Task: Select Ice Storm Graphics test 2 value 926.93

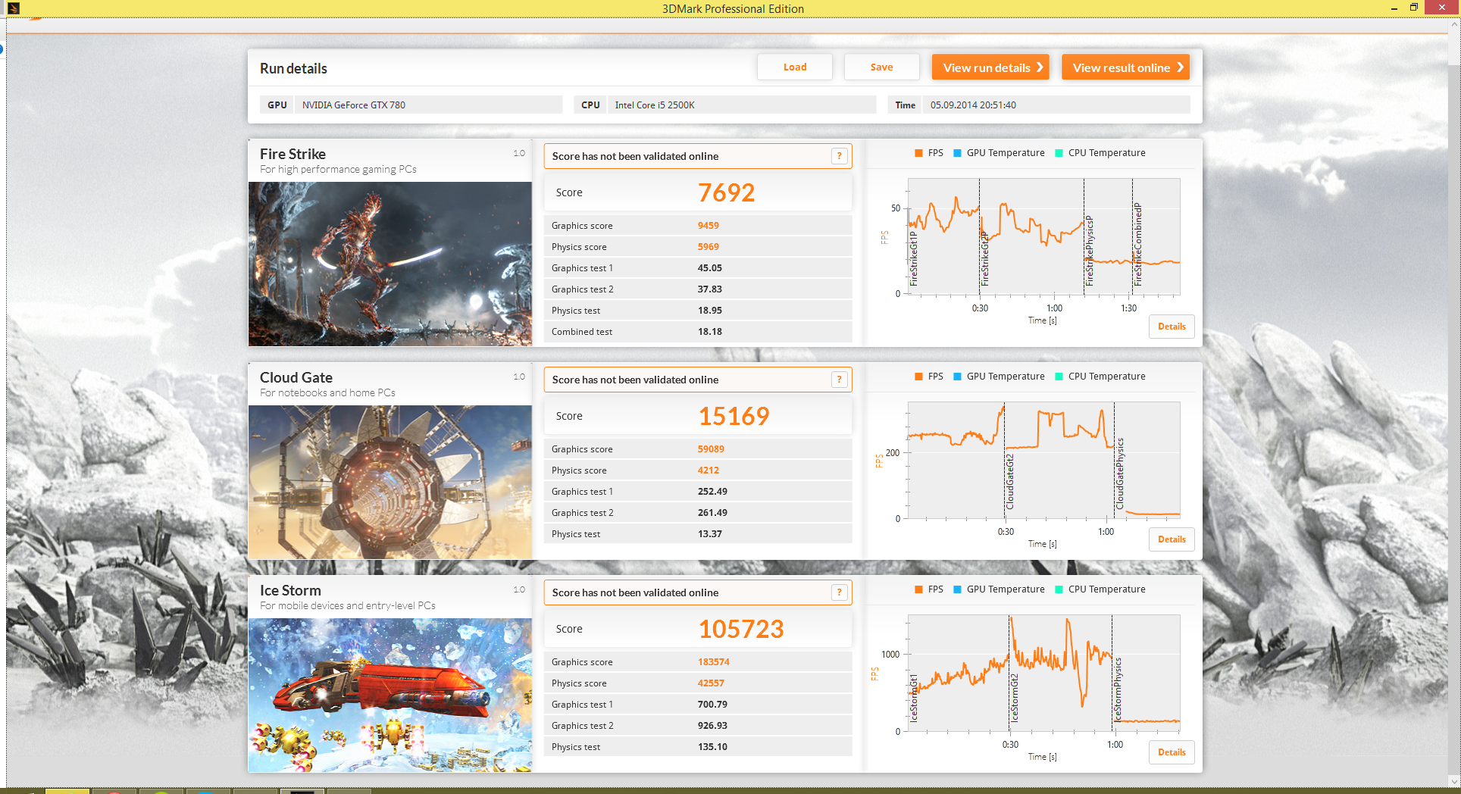Action: (712, 726)
